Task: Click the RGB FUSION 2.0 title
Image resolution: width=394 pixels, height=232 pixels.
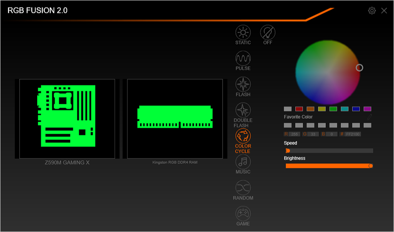Action: point(38,10)
